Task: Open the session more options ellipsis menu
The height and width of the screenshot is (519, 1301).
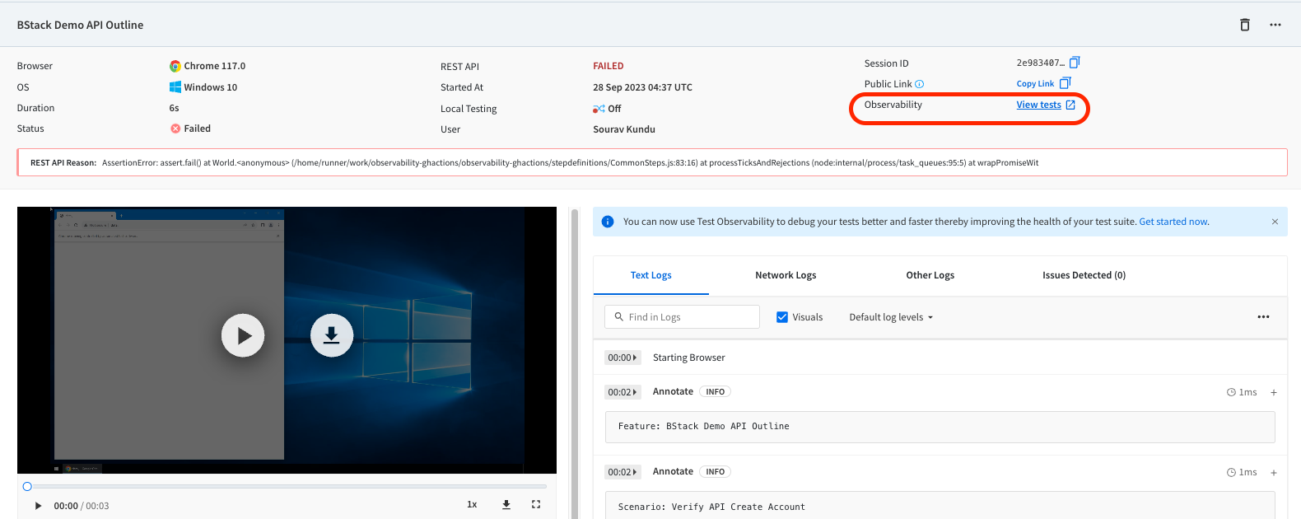Action: click(1275, 25)
